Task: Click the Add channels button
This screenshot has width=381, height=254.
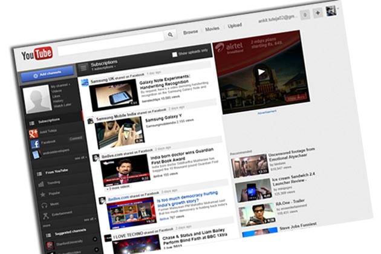Action: pos(47,74)
